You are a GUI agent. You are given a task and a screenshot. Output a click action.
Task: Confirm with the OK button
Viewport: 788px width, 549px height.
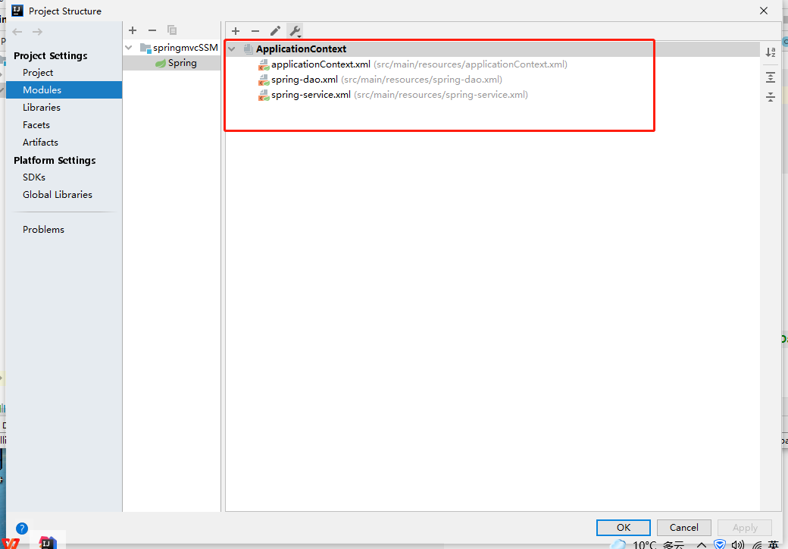pyautogui.click(x=623, y=527)
